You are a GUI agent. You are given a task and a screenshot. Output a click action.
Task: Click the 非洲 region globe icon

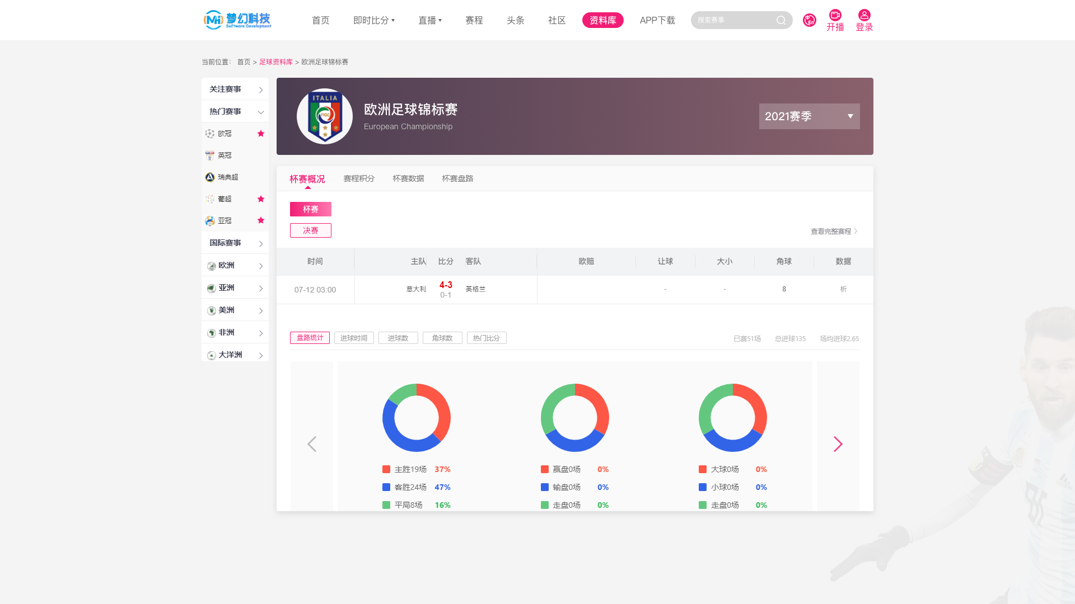[x=212, y=333]
